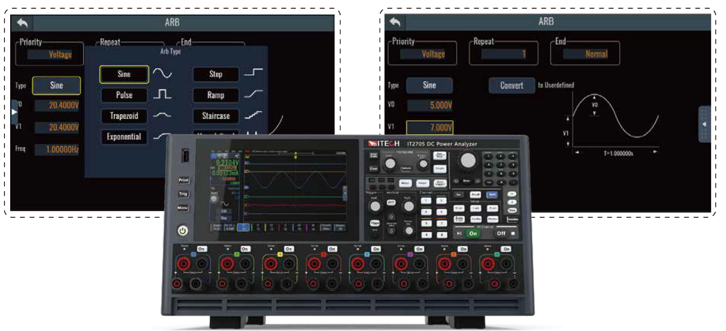Click the Convert button

pyautogui.click(x=512, y=85)
